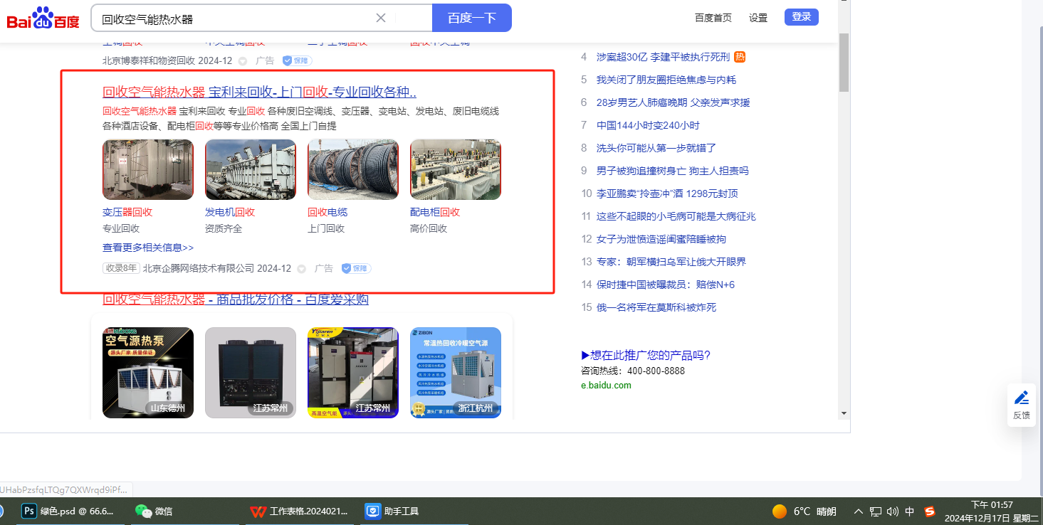Click the cable reel image above 回收电缆
The width and height of the screenshot is (1043, 525).
click(x=353, y=169)
